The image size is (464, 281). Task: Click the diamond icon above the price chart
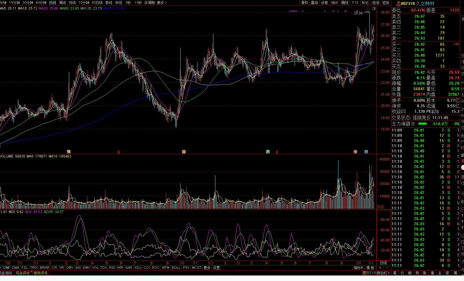[368, 9]
